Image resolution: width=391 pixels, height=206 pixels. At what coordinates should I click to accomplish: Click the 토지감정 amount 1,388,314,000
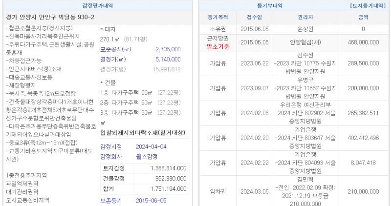pyautogui.click(x=164, y=168)
